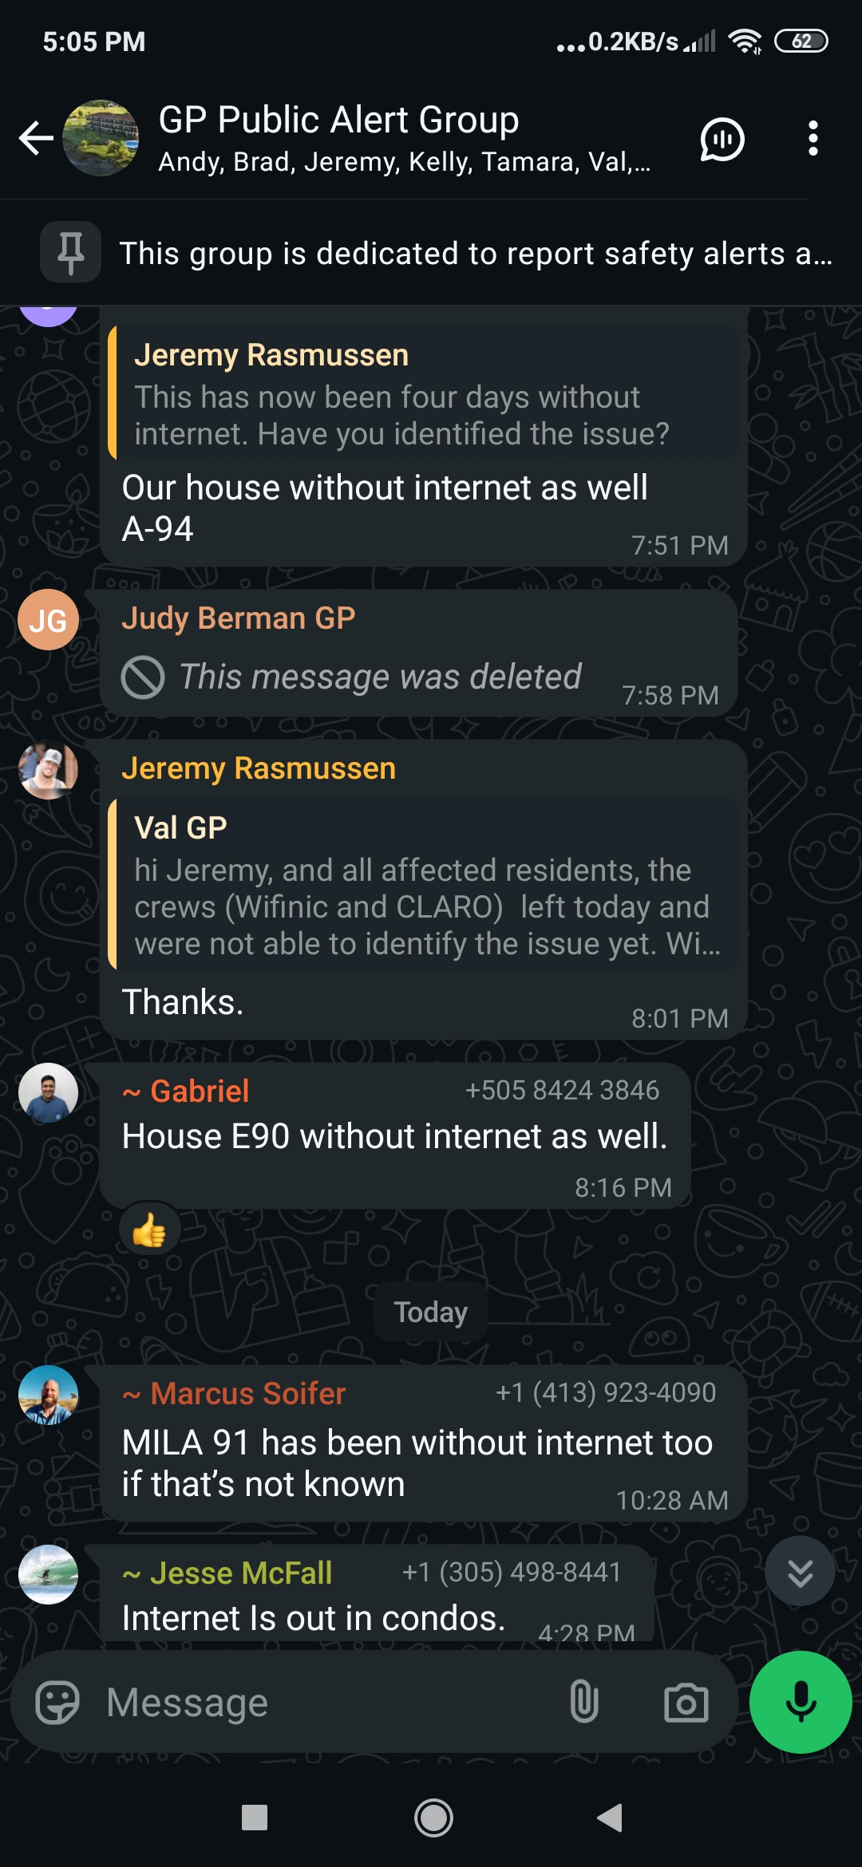The height and width of the screenshot is (1867, 862).
Task: Jump to latest messages with double-chevron button
Action: tap(800, 1572)
